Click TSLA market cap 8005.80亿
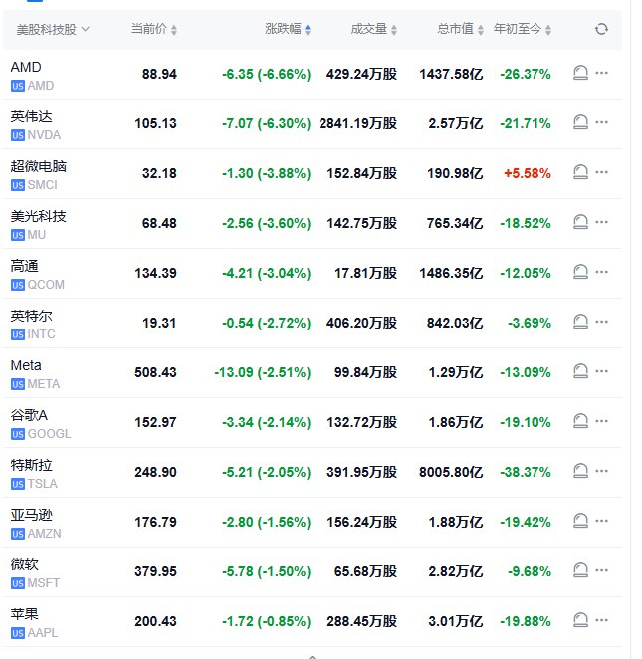This screenshot has height=659, width=642. tap(451, 473)
